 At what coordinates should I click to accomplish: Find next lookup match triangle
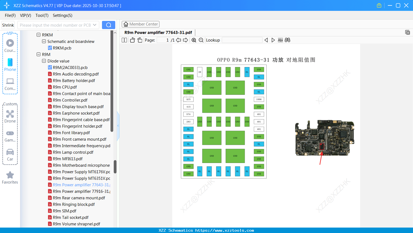click(273, 40)
